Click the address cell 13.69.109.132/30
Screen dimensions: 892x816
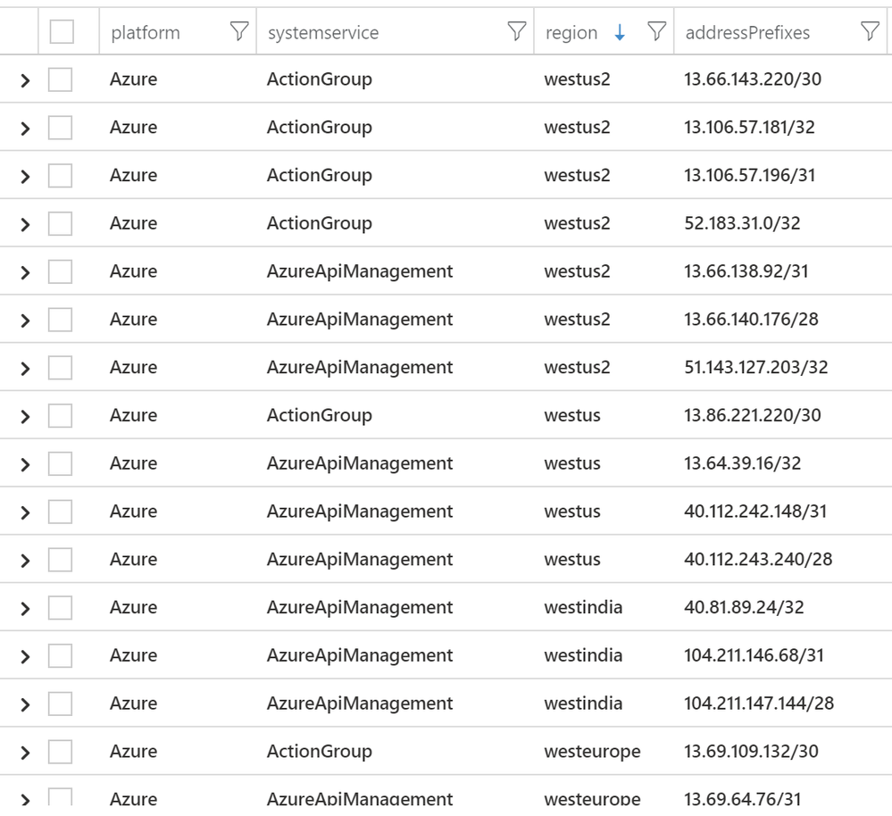751,752
